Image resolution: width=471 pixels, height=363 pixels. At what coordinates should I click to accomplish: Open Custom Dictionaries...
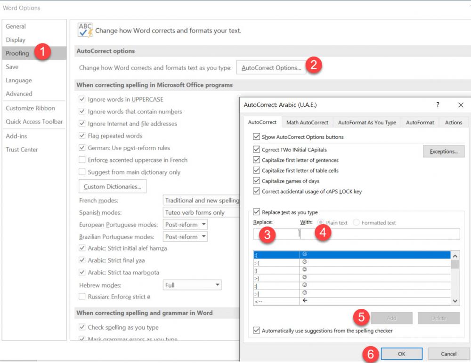coord(113,186)
